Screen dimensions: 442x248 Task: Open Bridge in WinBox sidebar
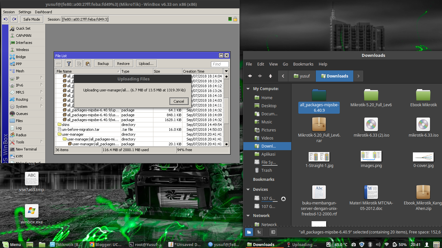point(21,57)
